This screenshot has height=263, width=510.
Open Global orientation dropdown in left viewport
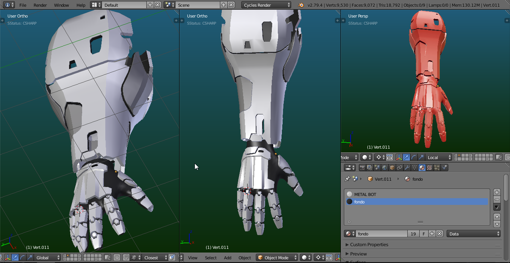47,257
